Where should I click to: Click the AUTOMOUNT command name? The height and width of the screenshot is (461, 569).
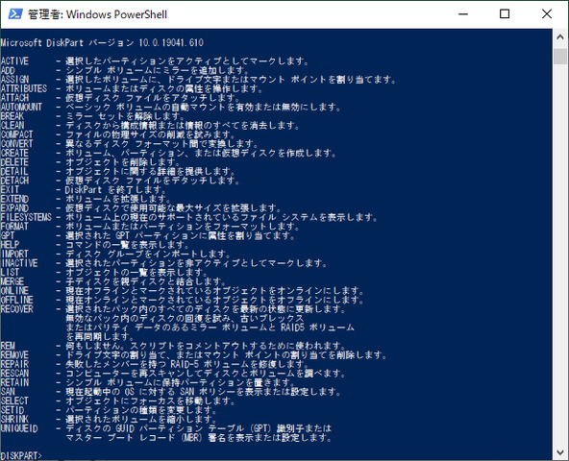[x=21, y=107]
